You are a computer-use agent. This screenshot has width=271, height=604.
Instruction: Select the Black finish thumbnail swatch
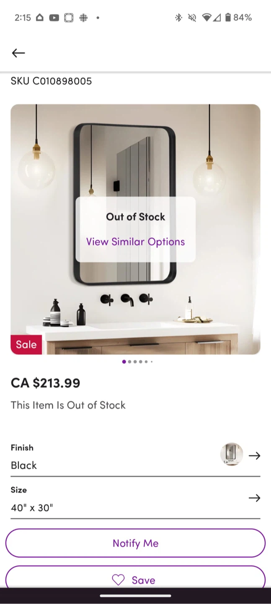(232, 454)
